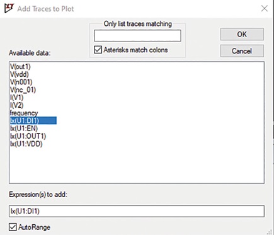Image resolution: width=274 pixels, height=235 pixels.
Task: Select I(V1) current trace
Action: (16, 98)
